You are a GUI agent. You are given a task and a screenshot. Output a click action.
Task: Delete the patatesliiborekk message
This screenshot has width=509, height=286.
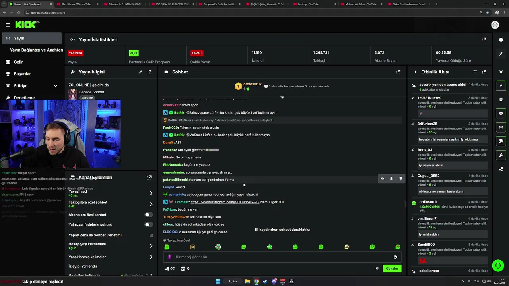[x=400, y=179]
